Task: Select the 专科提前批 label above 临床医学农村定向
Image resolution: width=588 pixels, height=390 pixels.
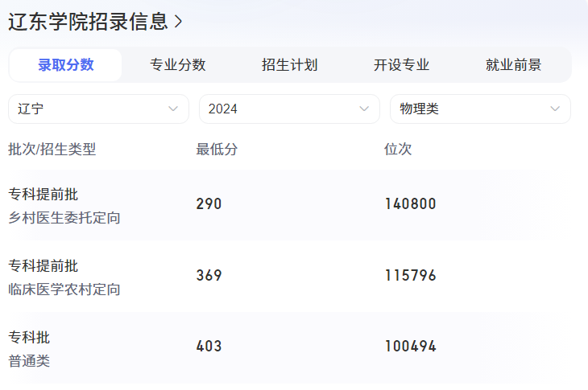Action: (43, 265)
